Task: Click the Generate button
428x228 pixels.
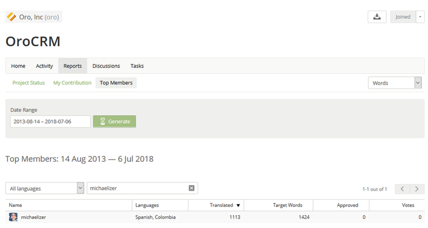Action: [x=114, y=121]
